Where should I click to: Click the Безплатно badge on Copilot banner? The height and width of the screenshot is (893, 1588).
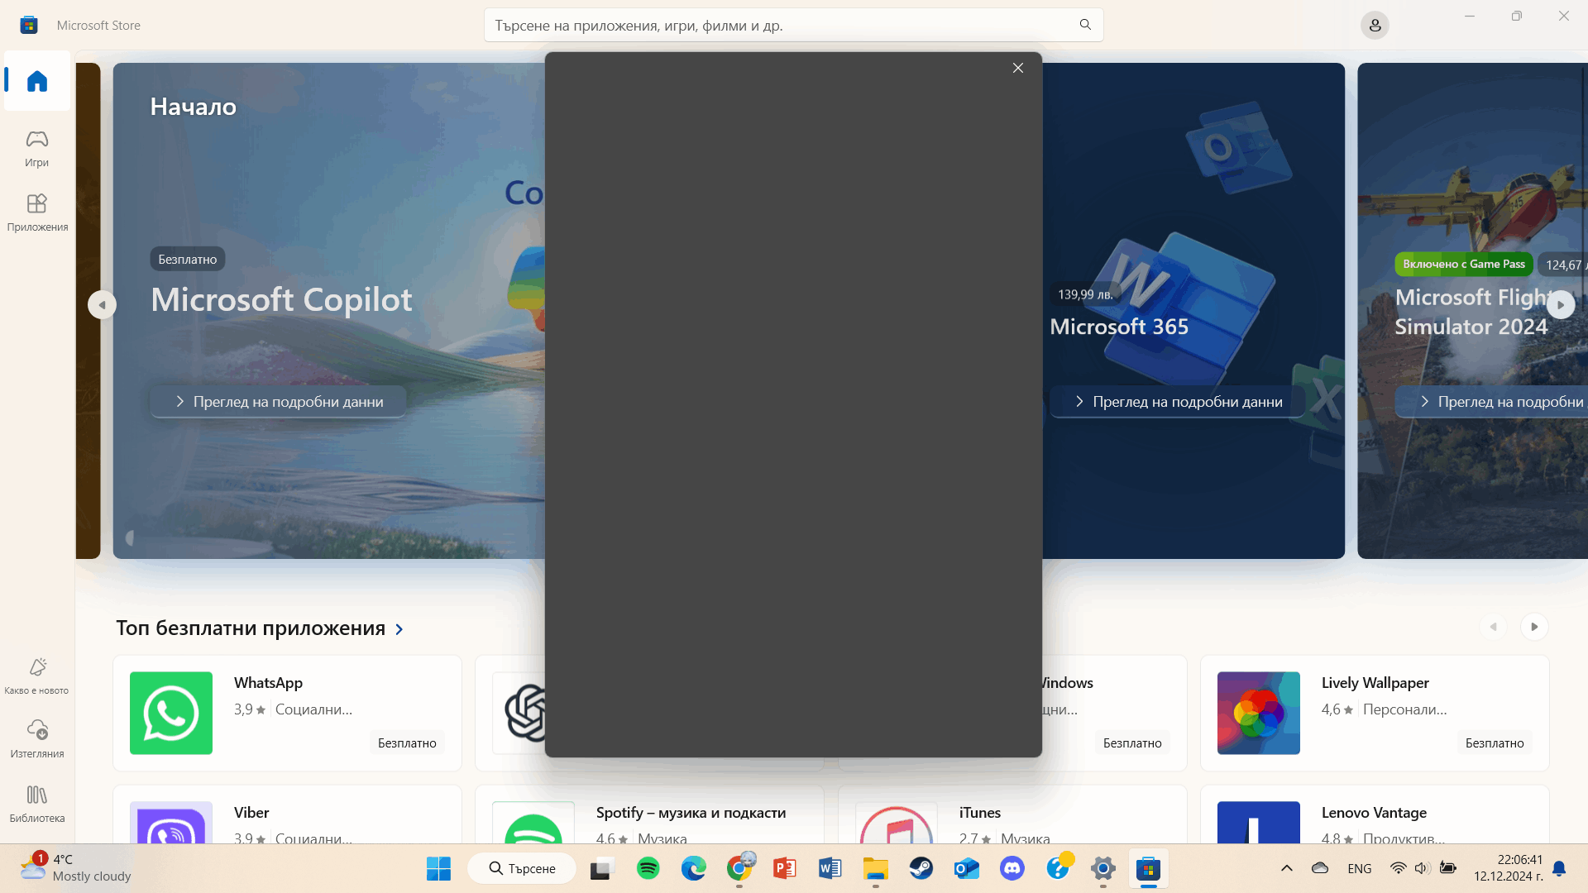[x=188, y=259]
